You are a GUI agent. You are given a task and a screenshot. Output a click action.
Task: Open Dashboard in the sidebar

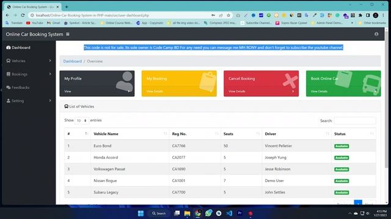[18, 47]
